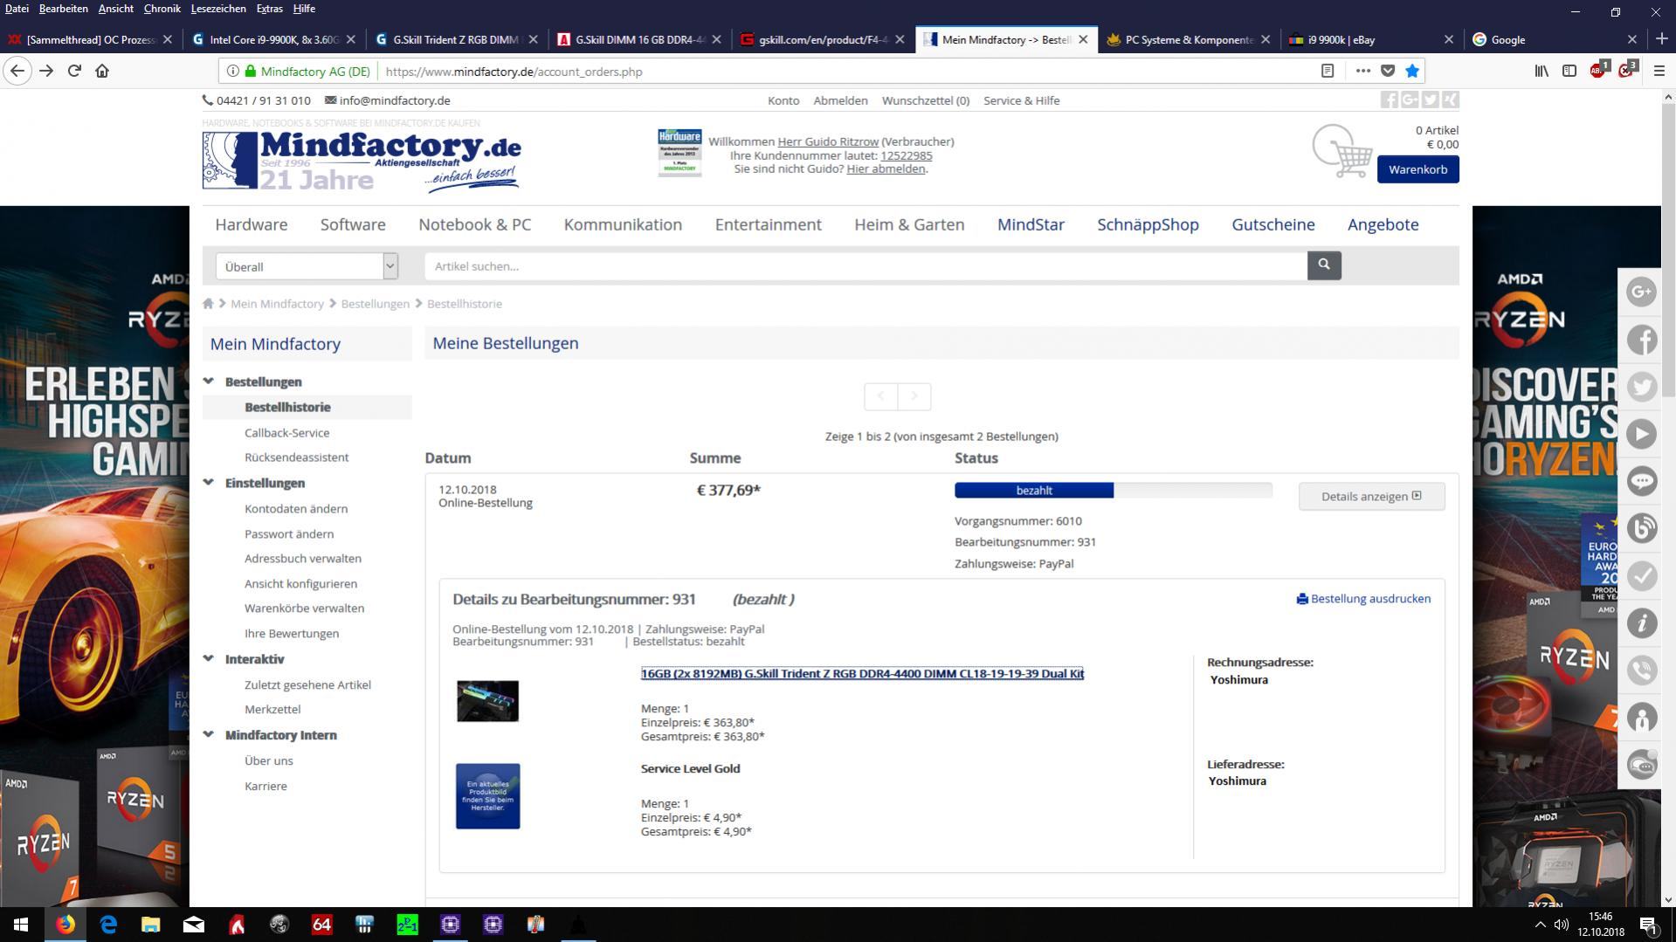Open the customer number 12522985 link
The image size is (1676, 942).
pyautogui.click(x=906, y=155)
